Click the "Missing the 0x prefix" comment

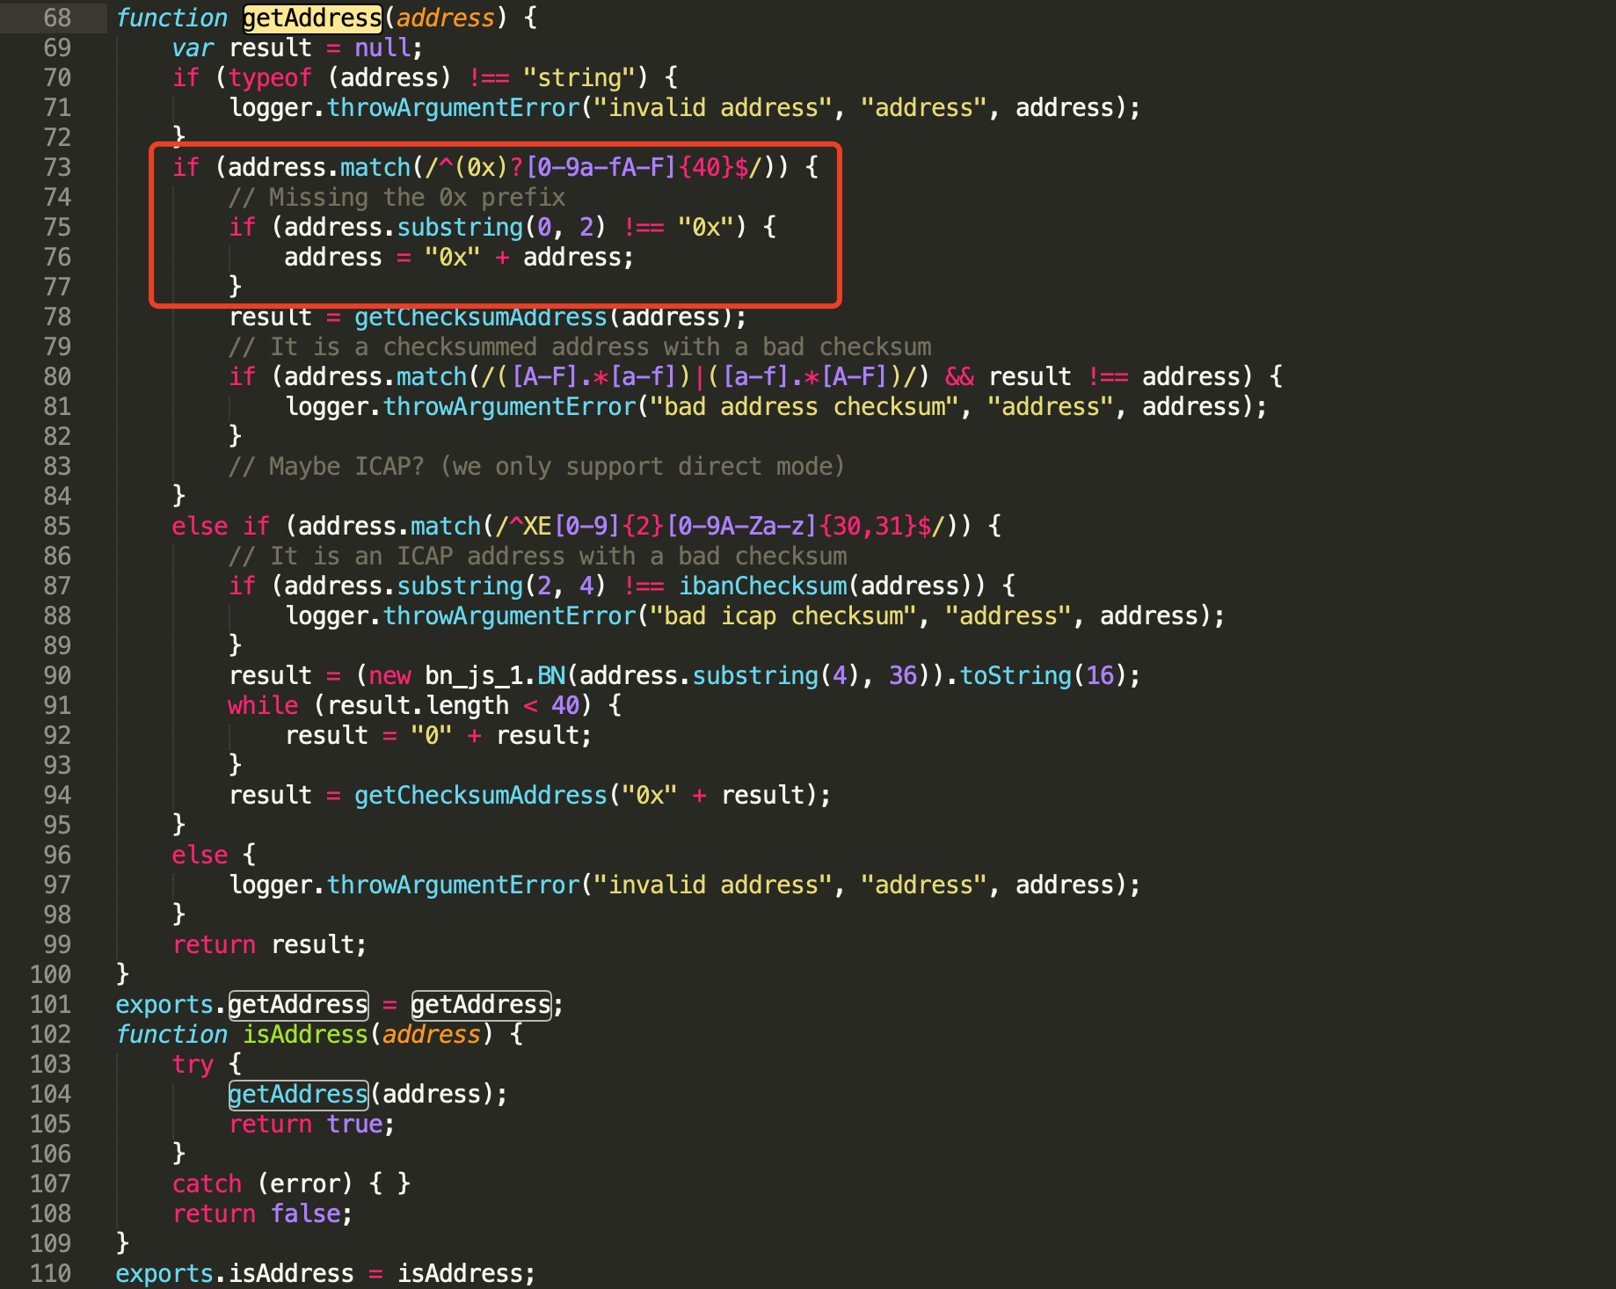coord(397,197)
